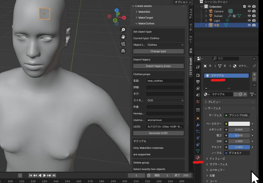Click the Generate UUID button

tap(158, 133)
